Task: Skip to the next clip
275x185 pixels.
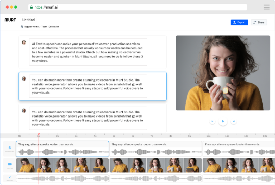Action: pos(234,121)
